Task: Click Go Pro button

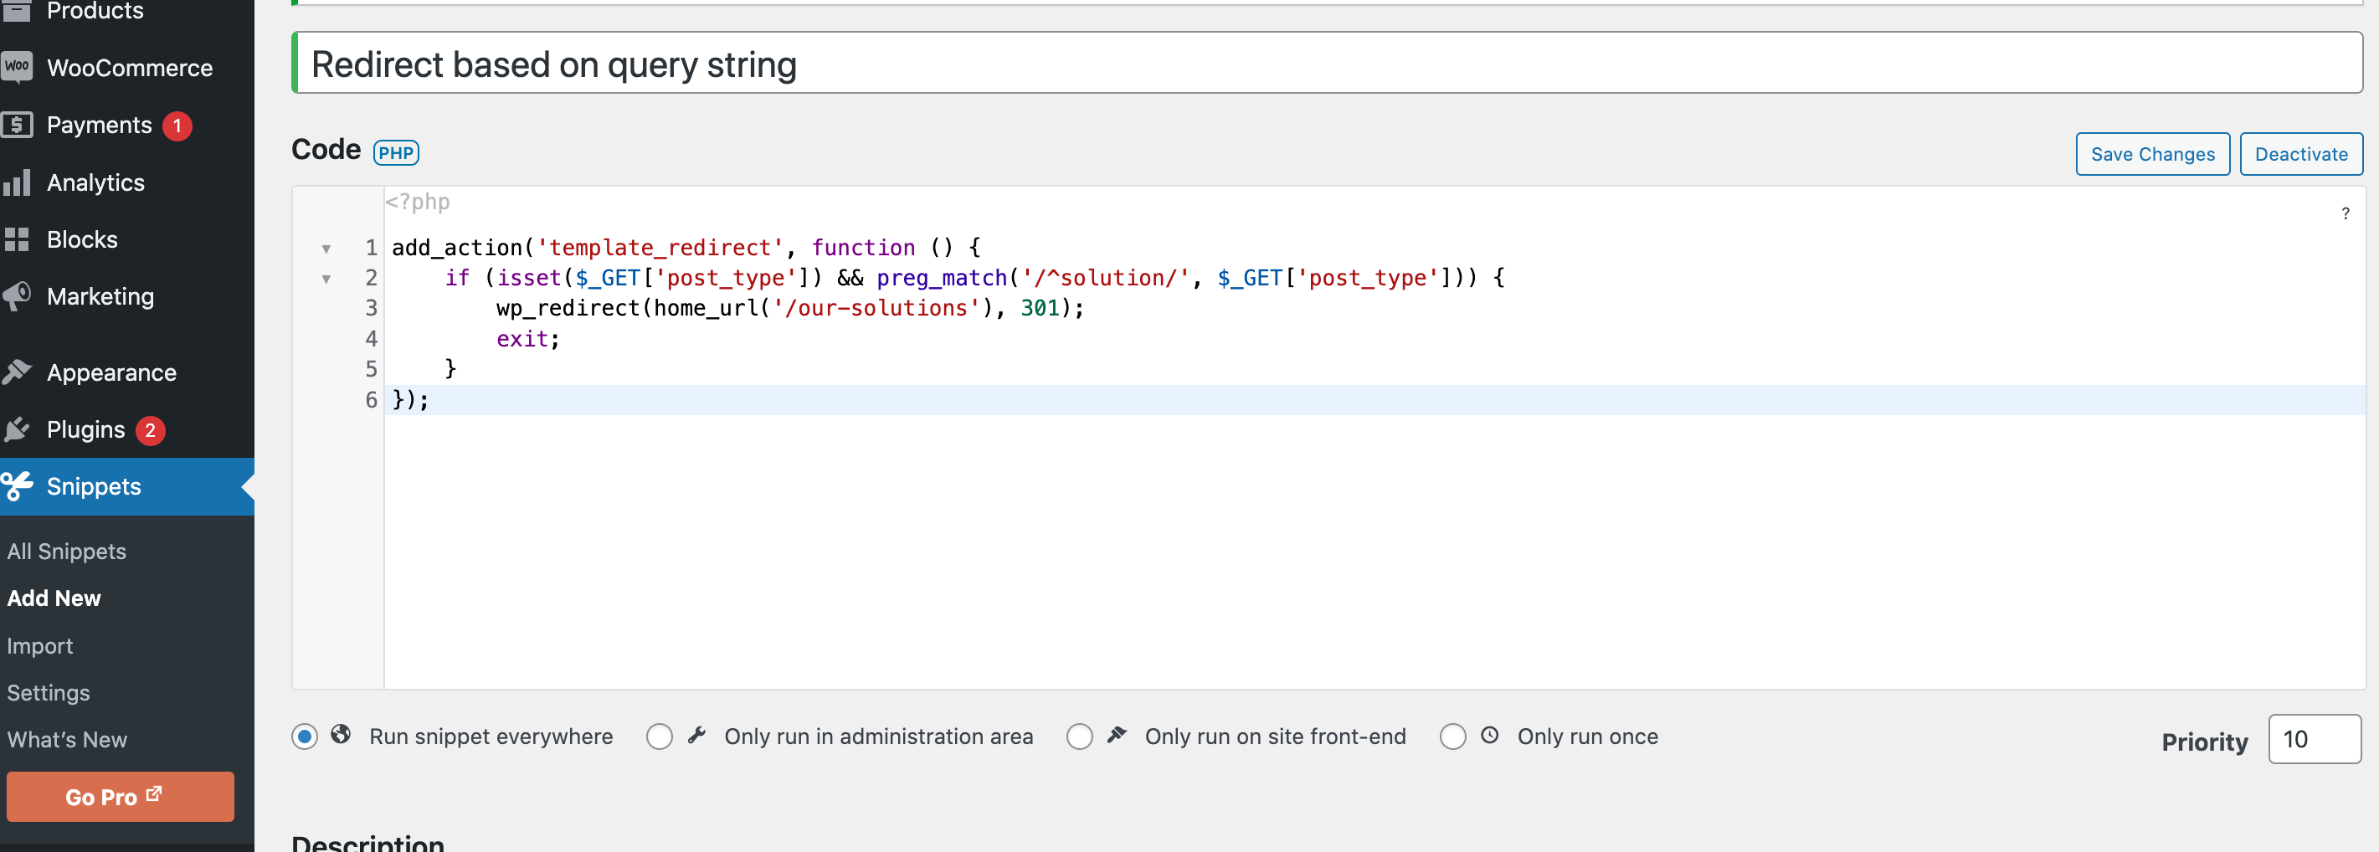Action: click(120, 797)
